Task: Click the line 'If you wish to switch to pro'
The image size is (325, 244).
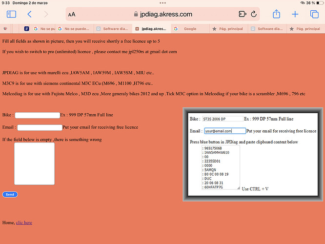Action: point(89,52)
